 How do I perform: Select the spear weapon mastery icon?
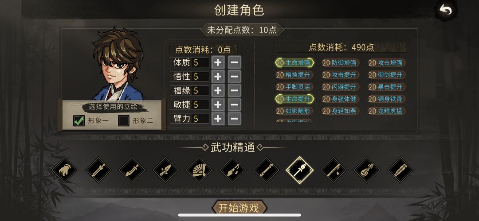(x=300, y=171)
